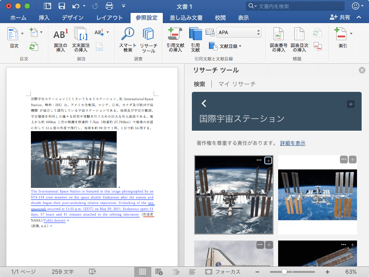369x277 pixels.
Task: Open the 表示 tab
Action: click(x=244, y=18)
